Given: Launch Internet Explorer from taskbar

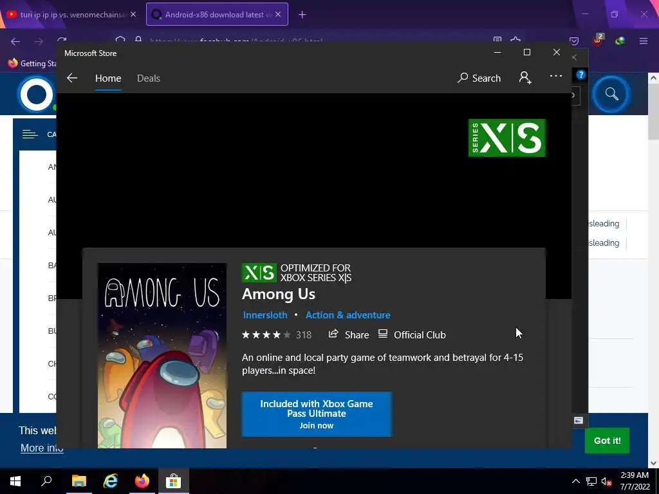Looking at the screenshot, I should tap(111, 481).
